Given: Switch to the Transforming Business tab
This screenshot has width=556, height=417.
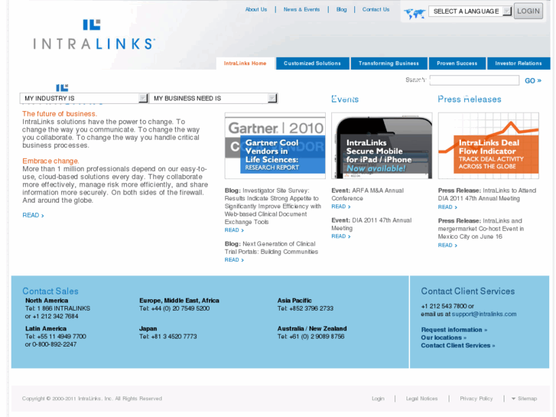Looking at the screenshot, I should [389, 64].
